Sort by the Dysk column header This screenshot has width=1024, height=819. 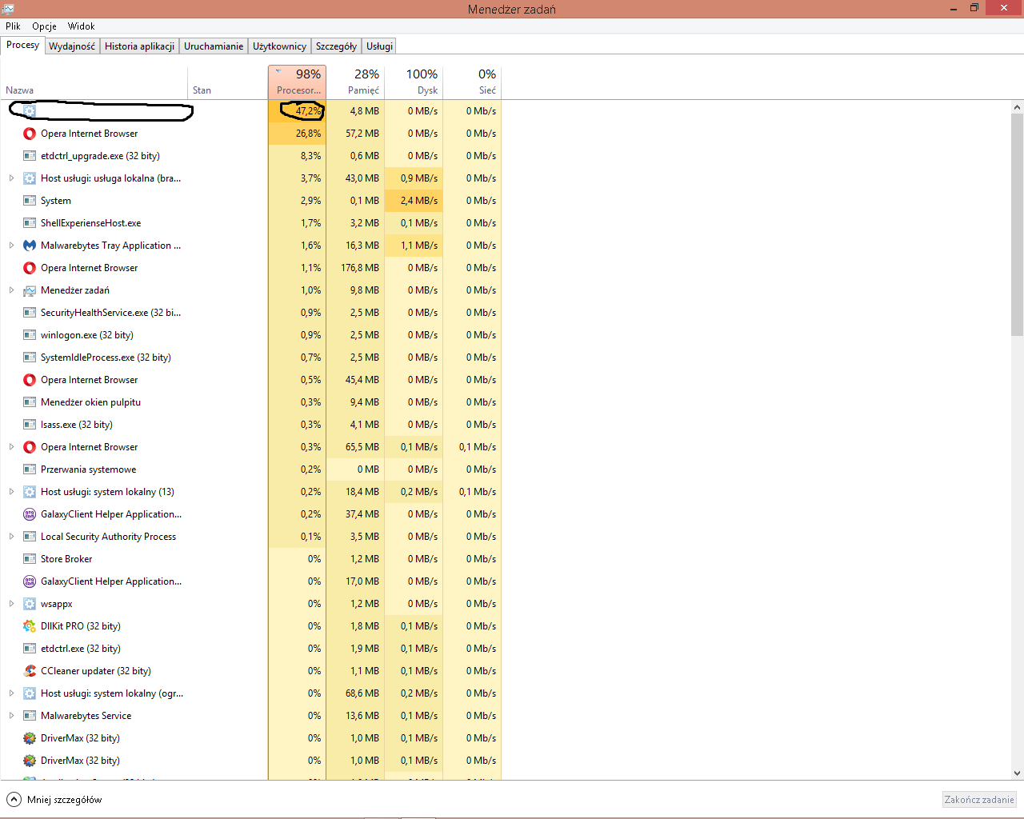click(x=414, y=82)
